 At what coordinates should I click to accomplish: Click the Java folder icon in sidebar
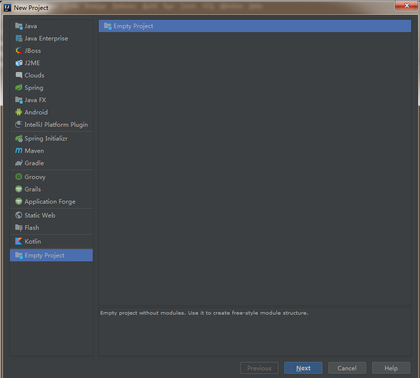click(x=19, y=26)
